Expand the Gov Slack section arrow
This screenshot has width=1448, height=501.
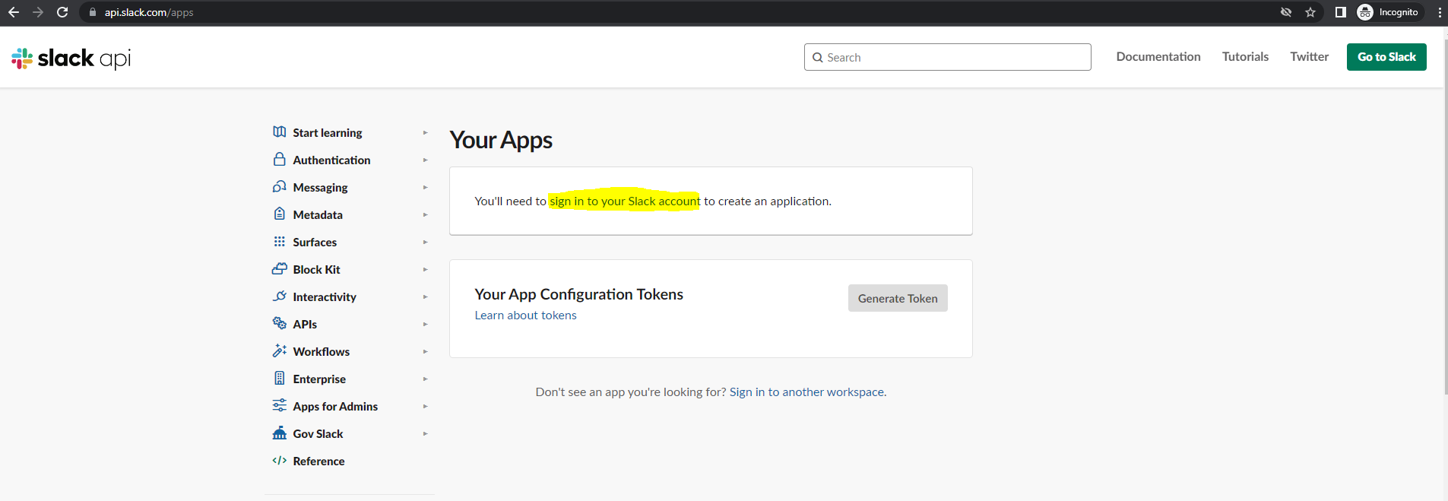tap(426, 433)
